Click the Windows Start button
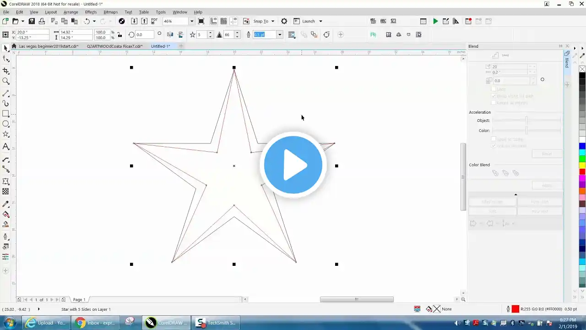This screenshot has height=330, width=586. (x=9, y=323)
